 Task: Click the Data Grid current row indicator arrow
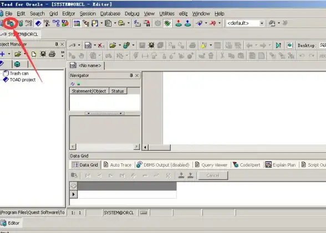73,194
